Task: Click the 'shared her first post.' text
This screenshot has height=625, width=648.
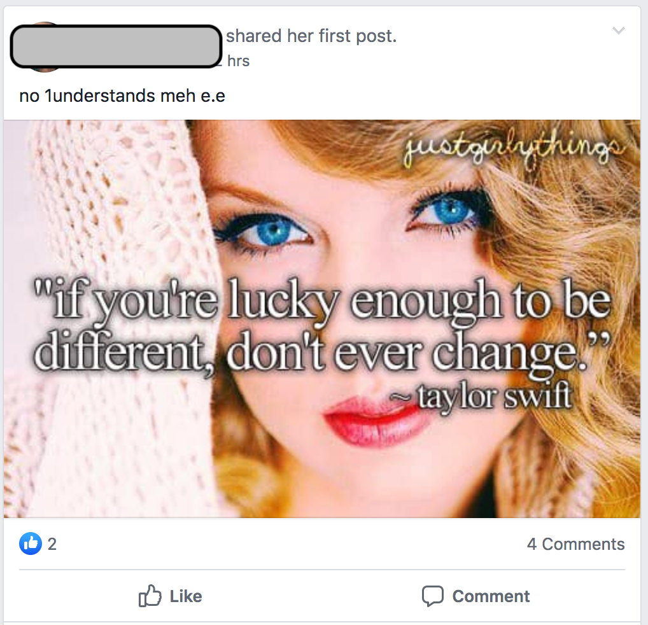Action: tap(311, 36)
